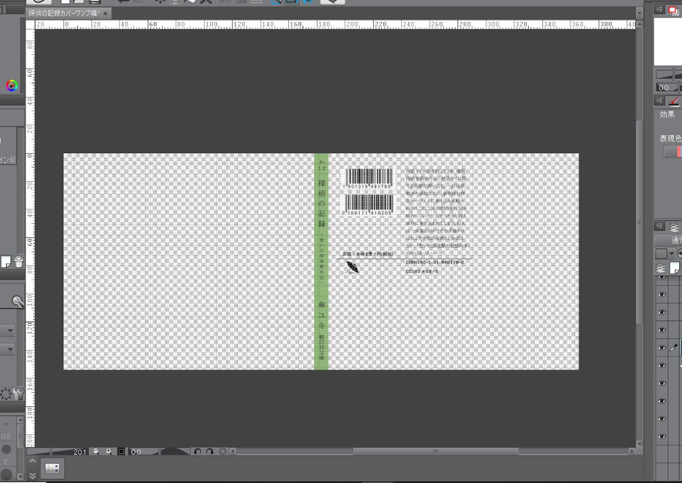The width and height of the screenshot is (682, 483).
Task: Toggle visibility eye of seventh layer row
Action: [661, 383]
